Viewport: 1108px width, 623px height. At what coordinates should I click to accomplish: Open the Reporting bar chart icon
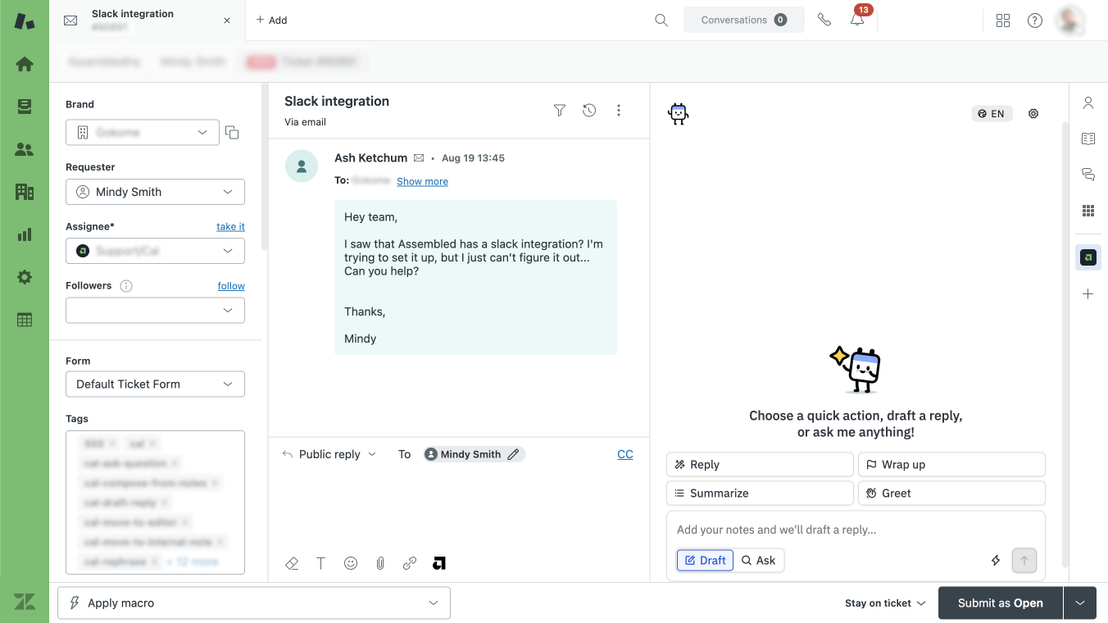point(25,234)
